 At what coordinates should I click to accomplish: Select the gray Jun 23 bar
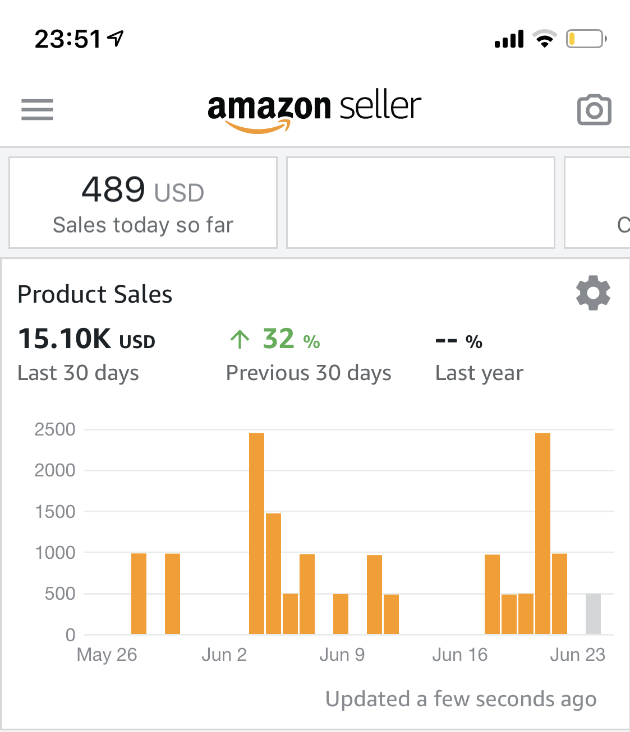coord(593,614)
